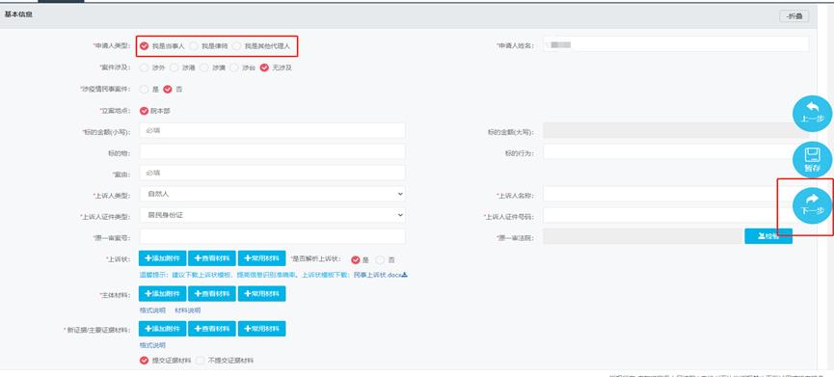Open the 上诉人类型 dropdown showing 自然人
This screenshot has height=377, width=834.
(x=272, y=194)
